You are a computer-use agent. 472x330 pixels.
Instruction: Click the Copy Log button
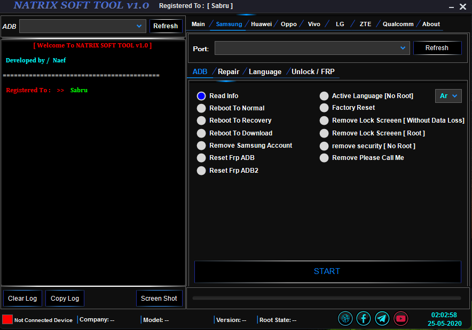[65, 299]
